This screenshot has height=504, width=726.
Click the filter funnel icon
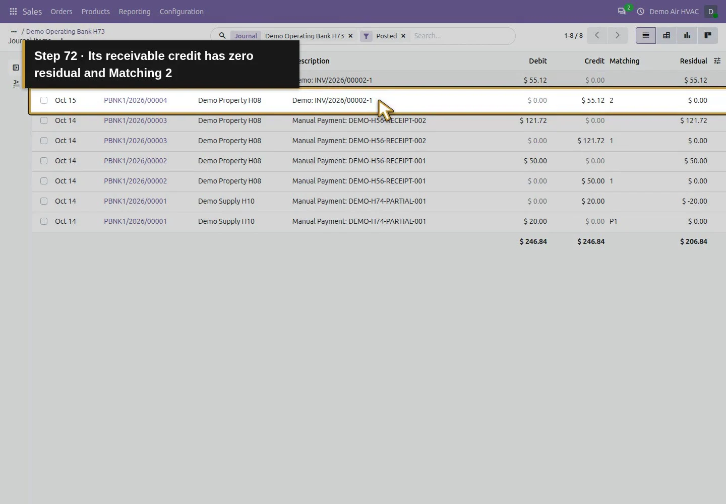click(x=366, y=36)
